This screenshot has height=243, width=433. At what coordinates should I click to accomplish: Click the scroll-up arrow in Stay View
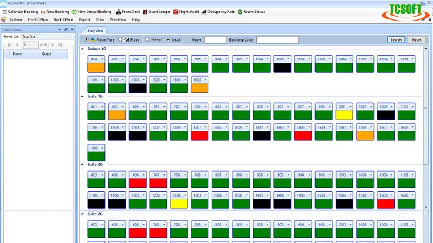426,49
